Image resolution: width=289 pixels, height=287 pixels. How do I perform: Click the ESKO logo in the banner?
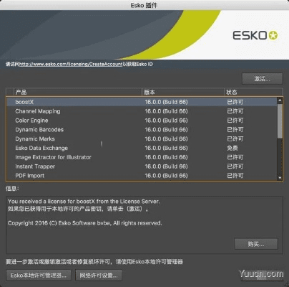pos(255,35)
